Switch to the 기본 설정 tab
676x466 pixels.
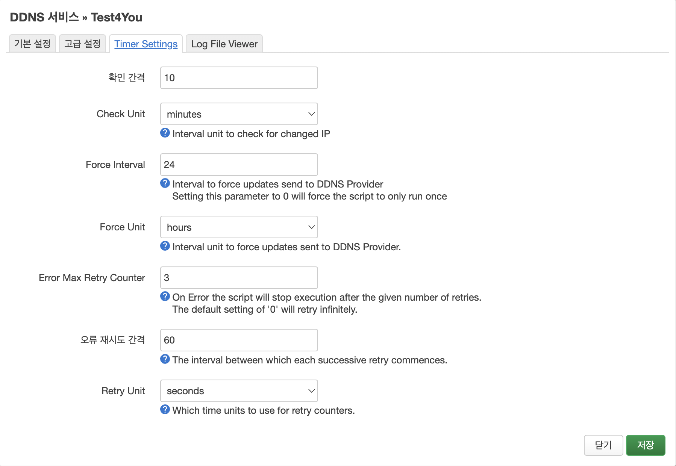click(x=32, y=44)
